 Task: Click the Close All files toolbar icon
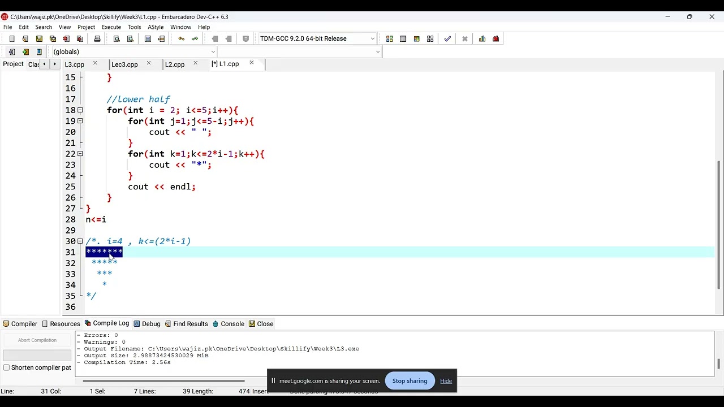pyautogui.click(x=80, y=38)
